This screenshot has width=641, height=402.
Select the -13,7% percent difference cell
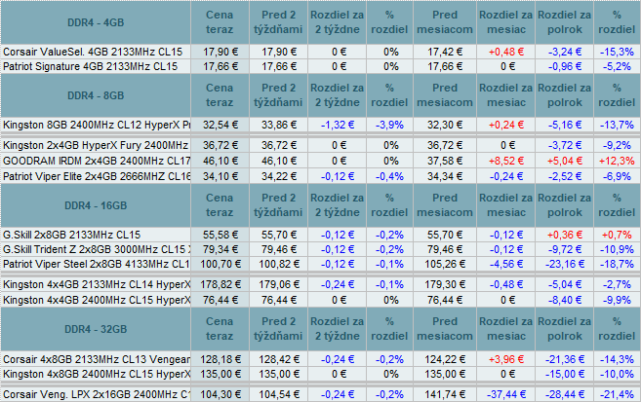point(617,125)
